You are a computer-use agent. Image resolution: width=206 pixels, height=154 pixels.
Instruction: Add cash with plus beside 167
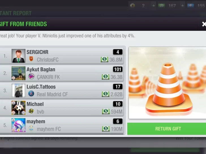(183, 6)
